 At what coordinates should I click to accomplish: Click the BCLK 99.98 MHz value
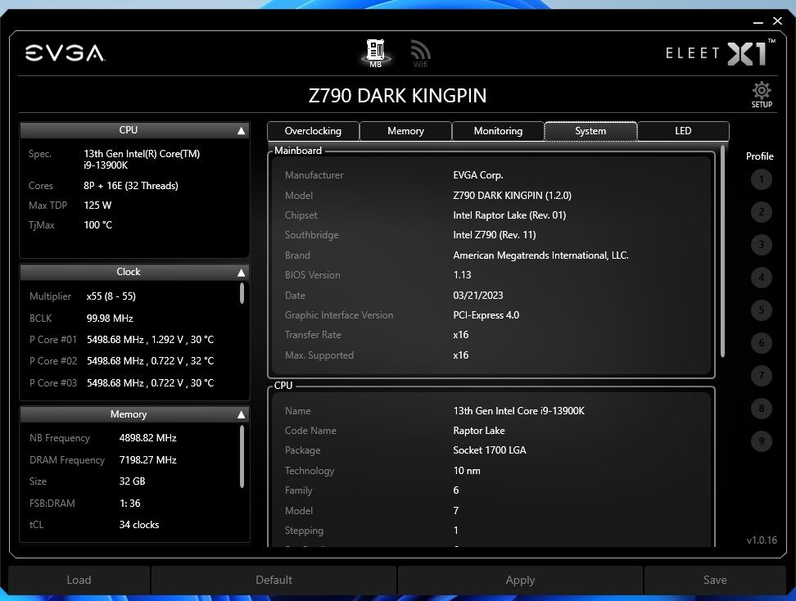[110, 319]
